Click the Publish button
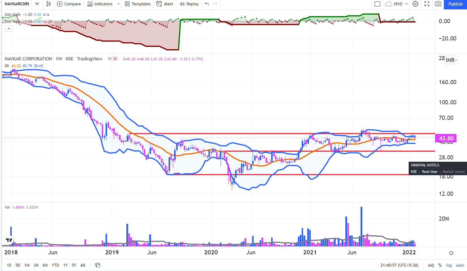 [x=455, y=4]
